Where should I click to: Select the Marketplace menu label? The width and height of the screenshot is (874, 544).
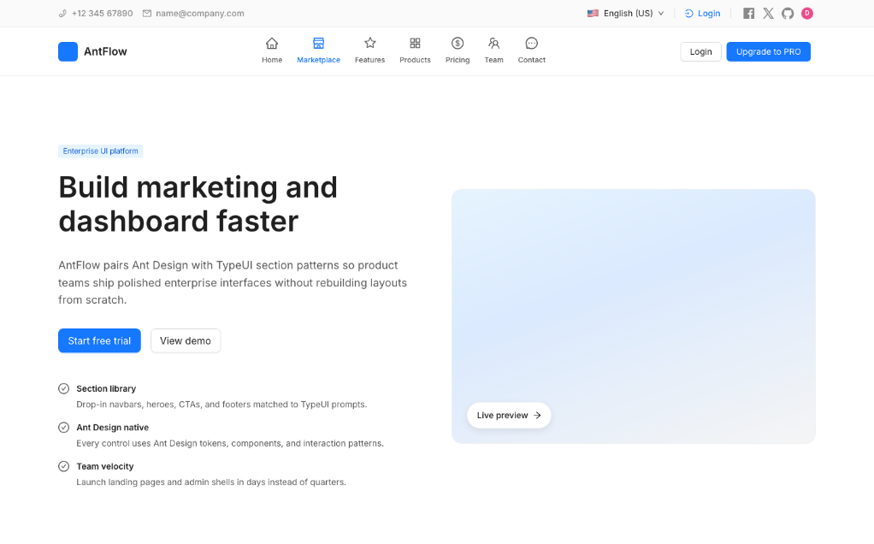pos(318,60)
